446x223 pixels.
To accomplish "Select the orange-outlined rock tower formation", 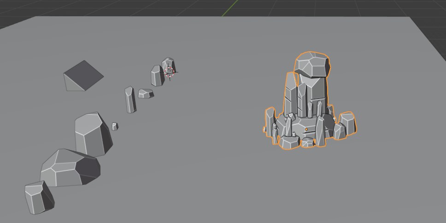I will coord(310,100).
